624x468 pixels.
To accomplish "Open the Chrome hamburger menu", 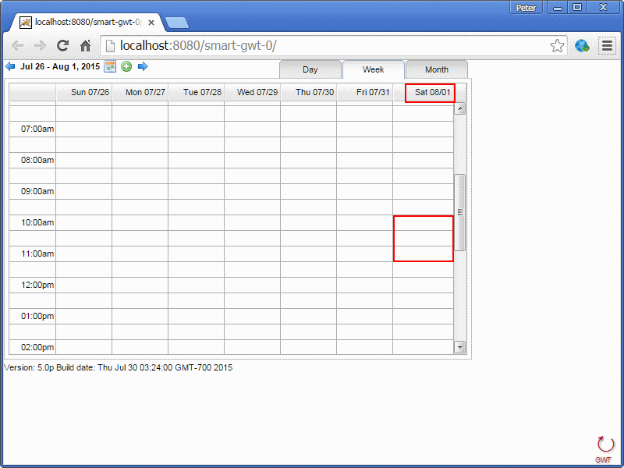I will tap(607, 46).
